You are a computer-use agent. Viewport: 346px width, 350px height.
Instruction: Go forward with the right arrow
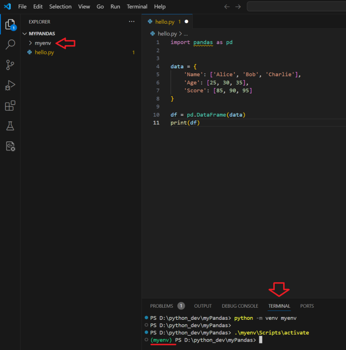tap(238, 7)
